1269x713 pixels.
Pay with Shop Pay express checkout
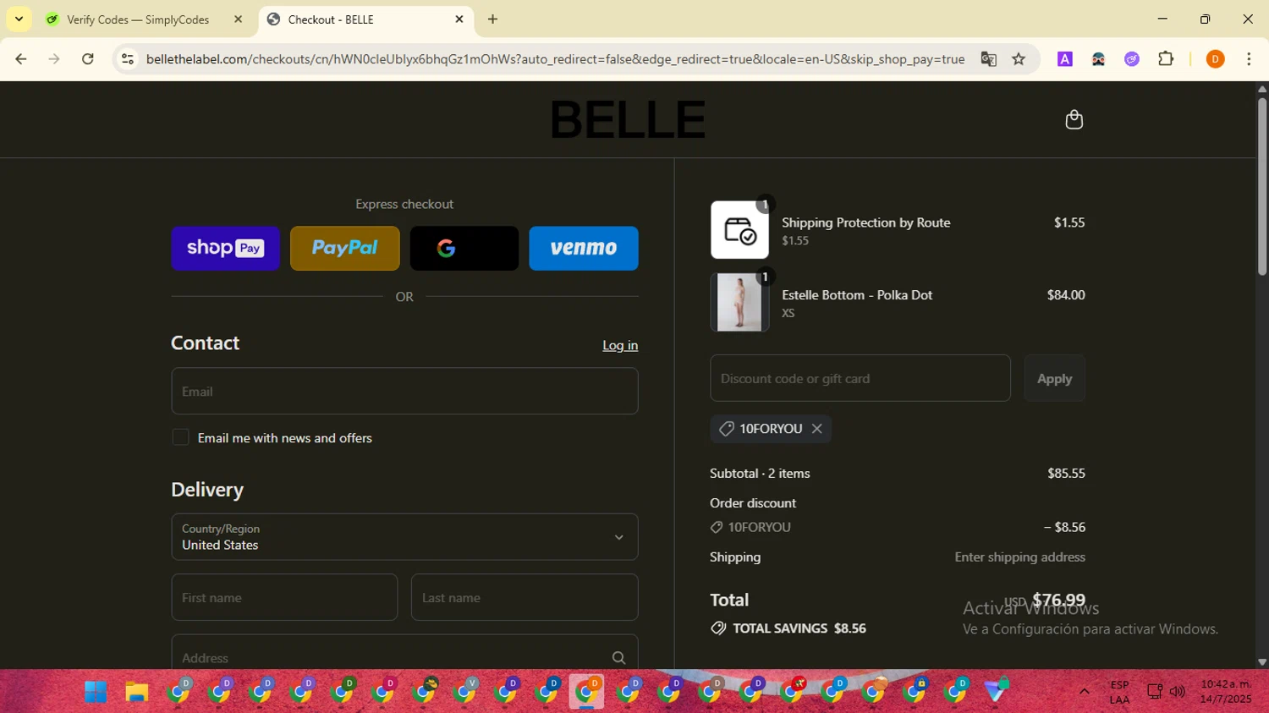(225, 248)
